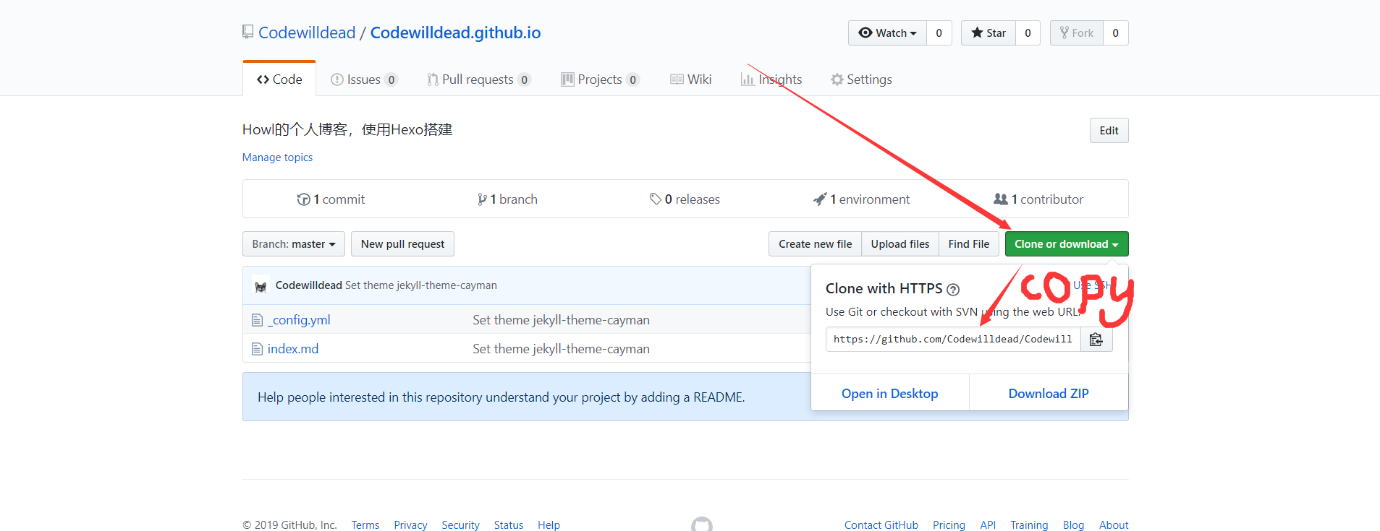Open the Insights tab
The width and height of the screenshot is (1380, 531).
[771, 79]
